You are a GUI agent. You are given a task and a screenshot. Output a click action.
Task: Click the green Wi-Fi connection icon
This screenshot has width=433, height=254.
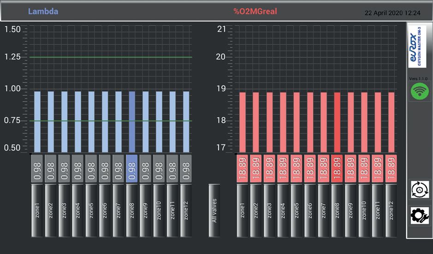point(419,91)
